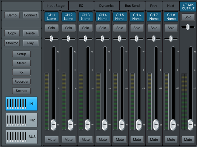Click the Prev channel button
The height and width of the screenshot is (147, 197).
click(153, 5)
